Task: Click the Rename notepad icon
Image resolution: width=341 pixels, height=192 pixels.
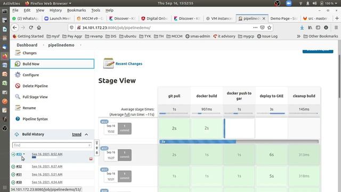Action: point(18,108)
